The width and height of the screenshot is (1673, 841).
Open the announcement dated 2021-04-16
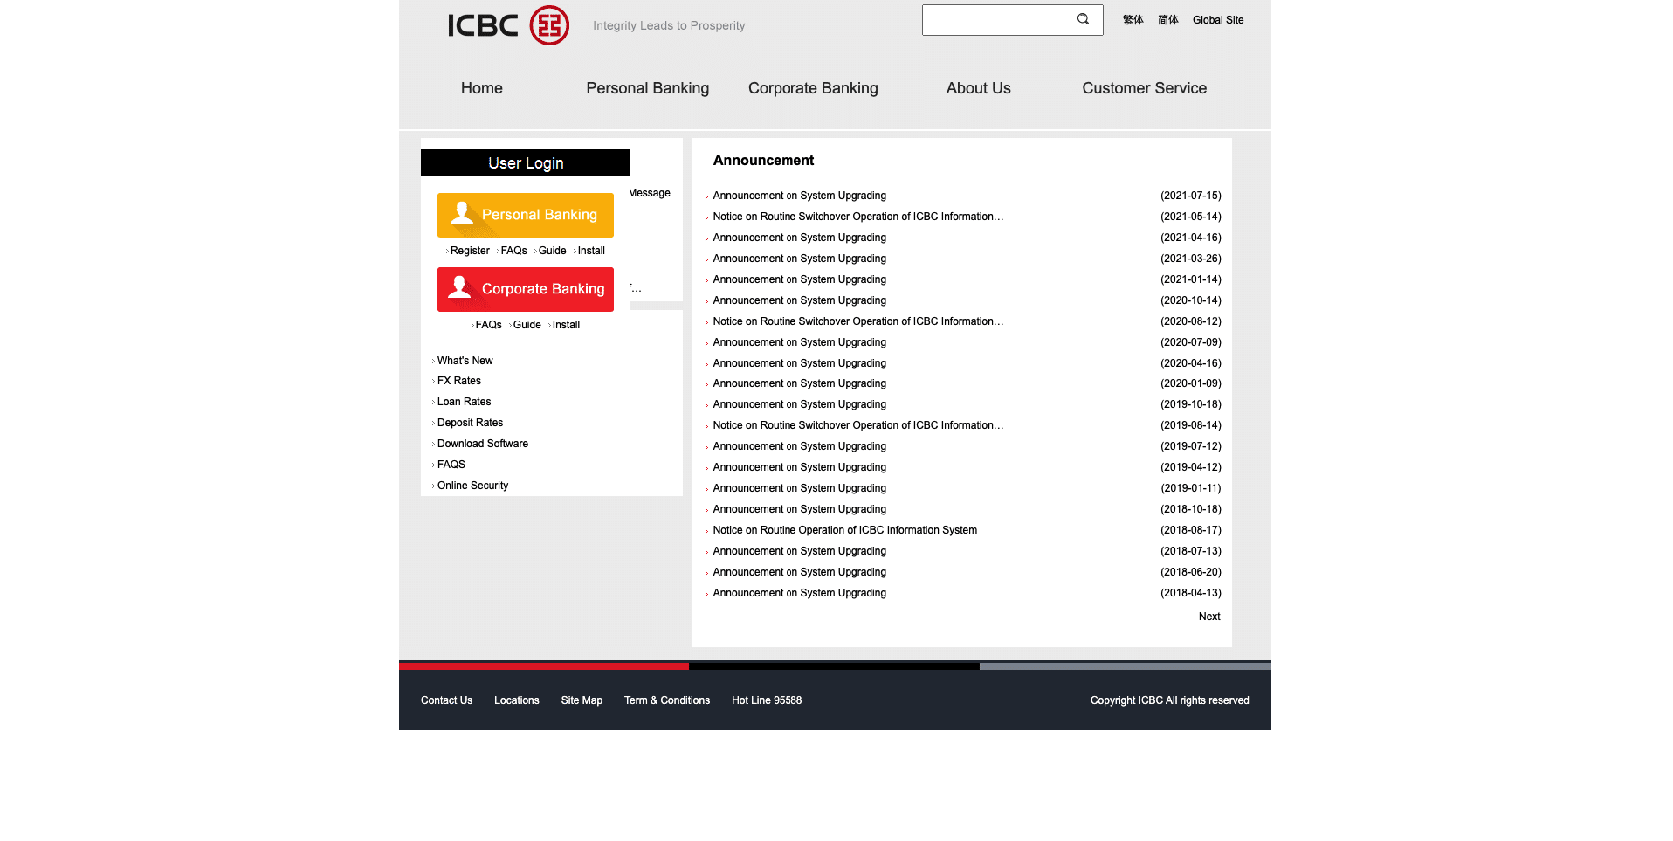coord(799,238)
